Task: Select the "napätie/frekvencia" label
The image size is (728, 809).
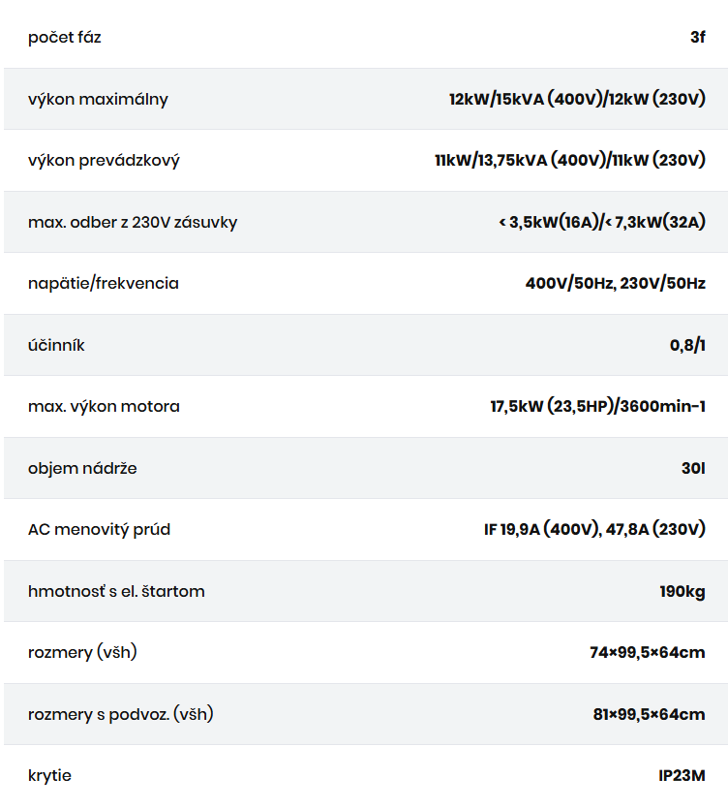Action: (104, 283)
